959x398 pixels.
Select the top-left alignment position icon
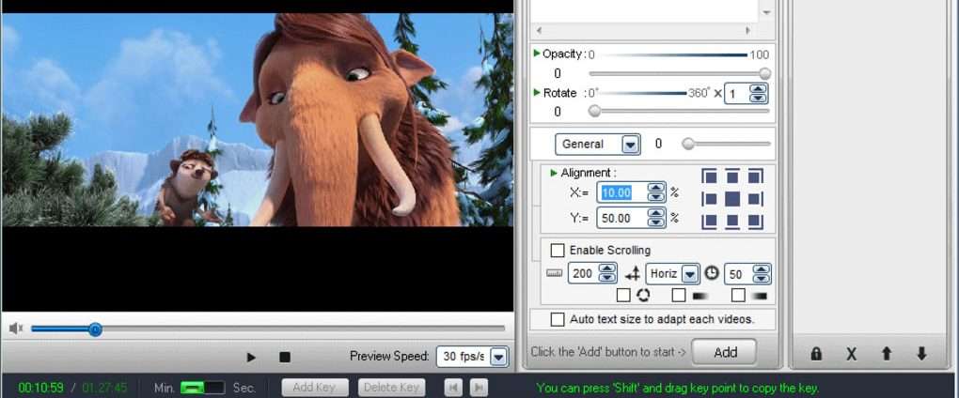coord(710,176)
